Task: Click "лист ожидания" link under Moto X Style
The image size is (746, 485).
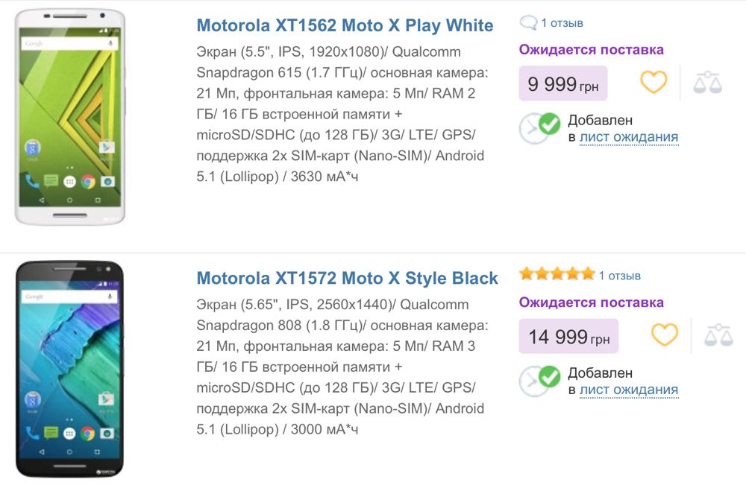Action: (x=628, y=390)
